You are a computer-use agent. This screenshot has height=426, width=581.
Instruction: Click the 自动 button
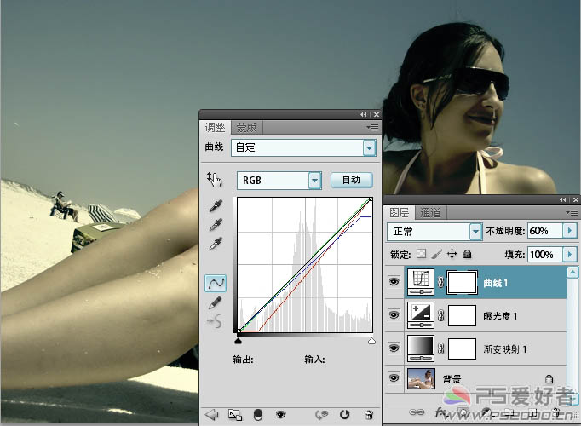pos(351,180)
